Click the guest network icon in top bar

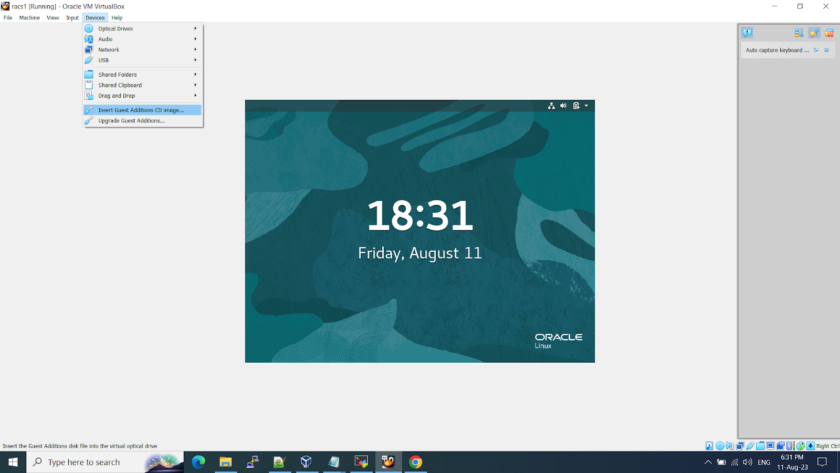(x=551, y=106)
